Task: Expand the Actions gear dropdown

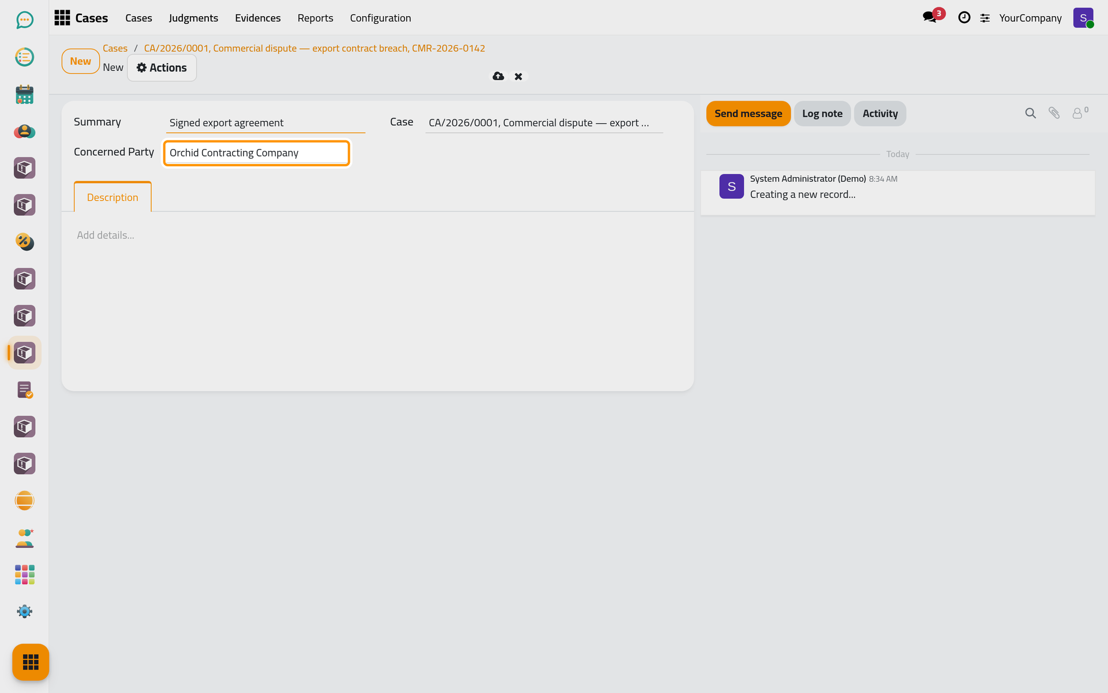Action: click(x=162, y=68)
